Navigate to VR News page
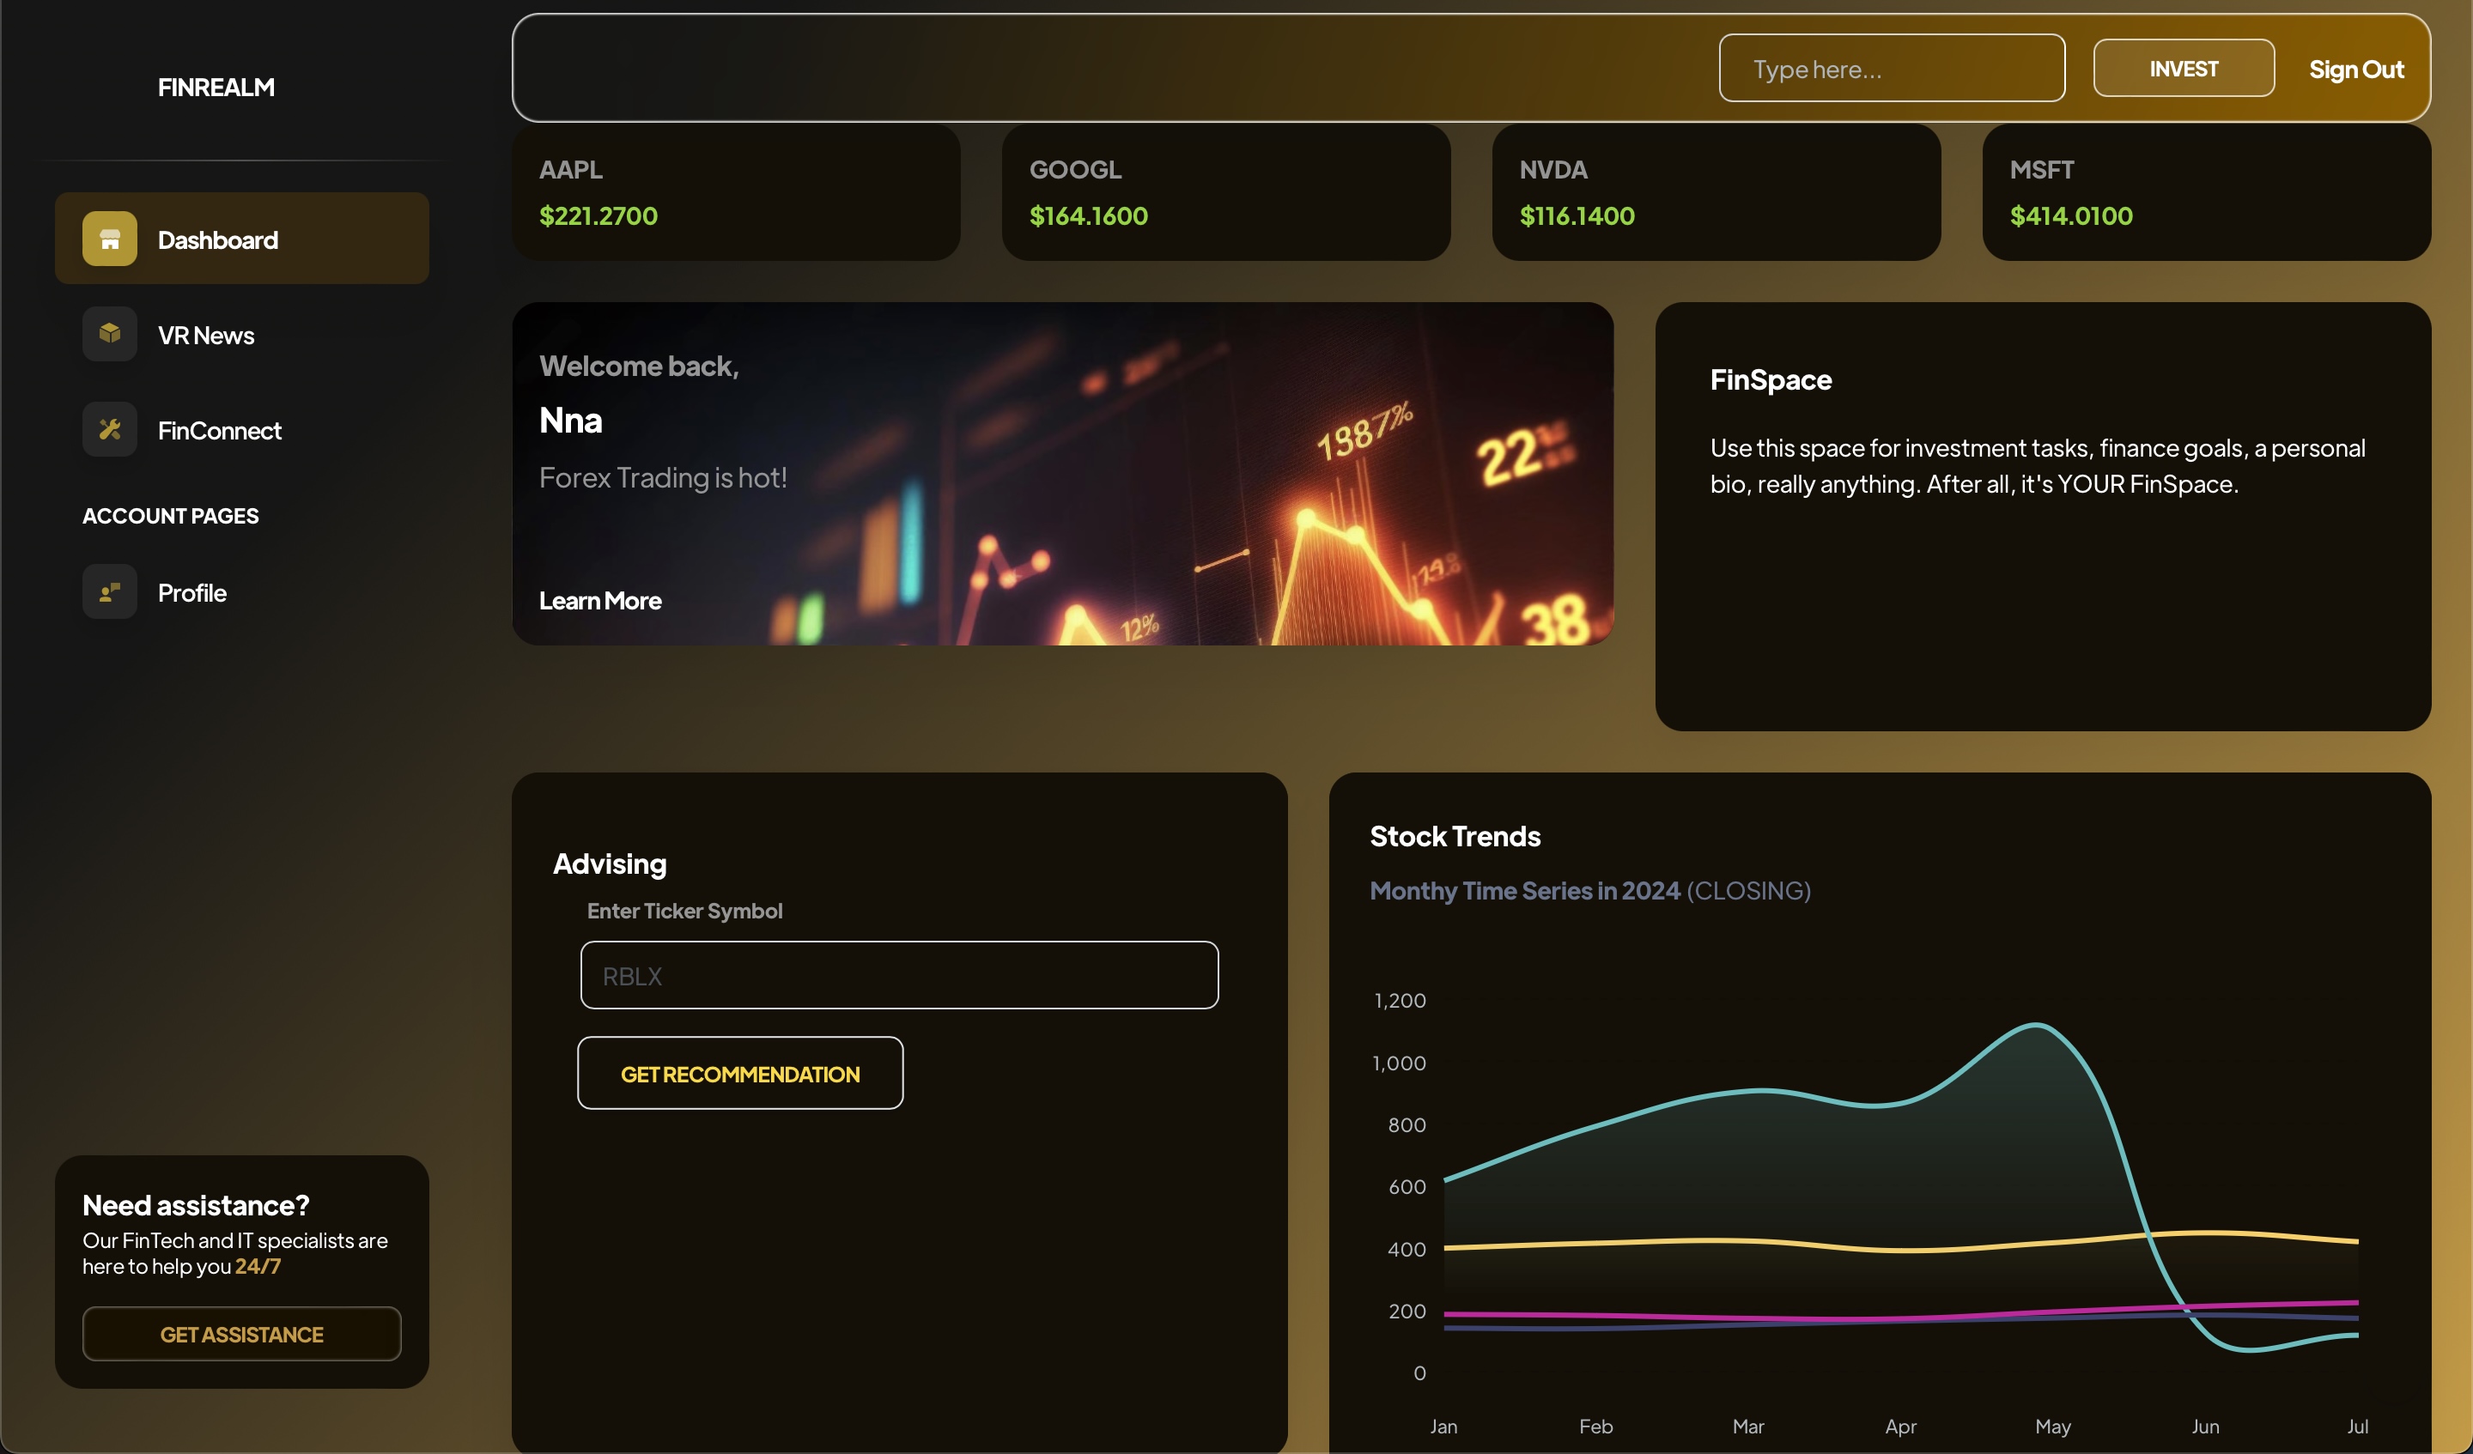Image resolution: width=2473 pixels, height=1454 pixels. [x=206, y=334]
